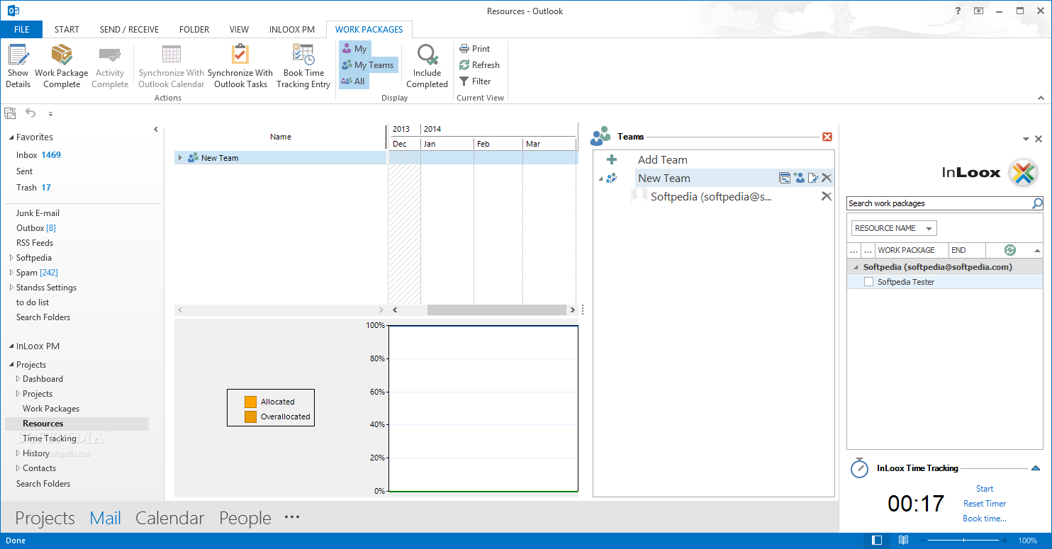Viewport: 1052px width, 549px height.
Task: Delete New Team with its X icon
Action: point(827,179)
